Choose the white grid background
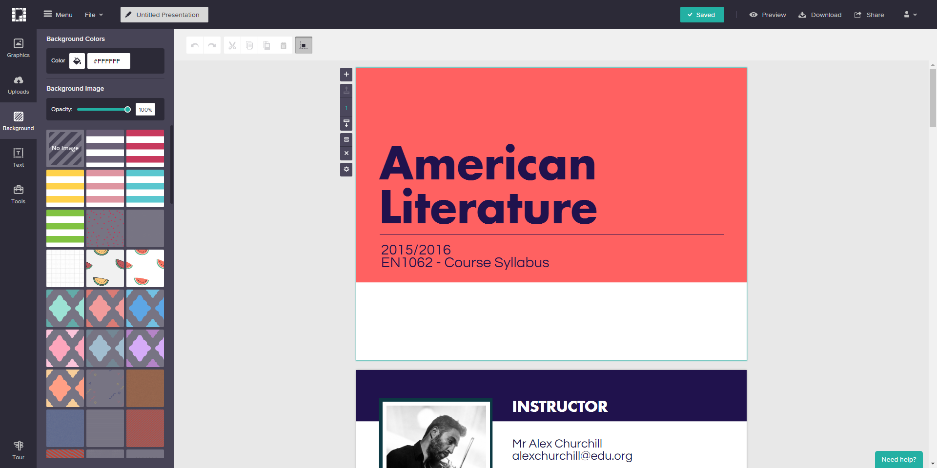Viewport: 937px width, 468px height. (65, 268)
